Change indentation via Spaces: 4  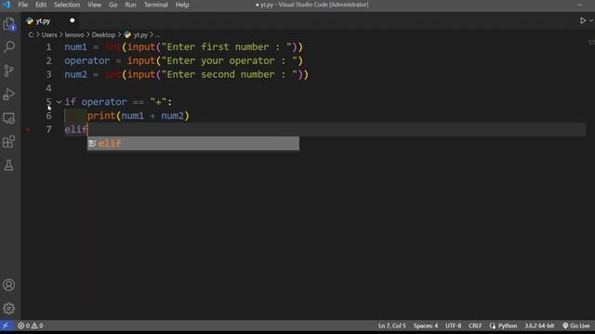point(426,326)
